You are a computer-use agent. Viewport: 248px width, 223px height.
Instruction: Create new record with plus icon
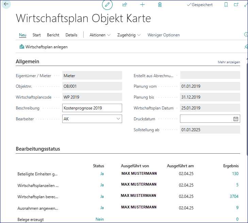(x=142, y=4)
